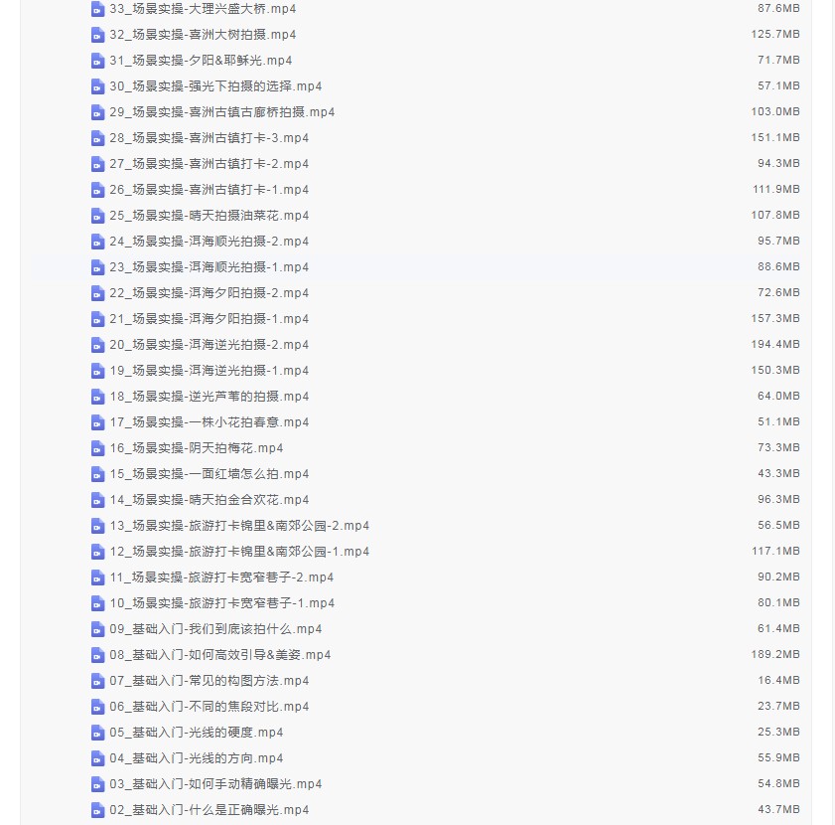Open file 33_场景实操-大理兴盛大桥.mp4
The width and height of the screenshot is (835, 825).
203,9
